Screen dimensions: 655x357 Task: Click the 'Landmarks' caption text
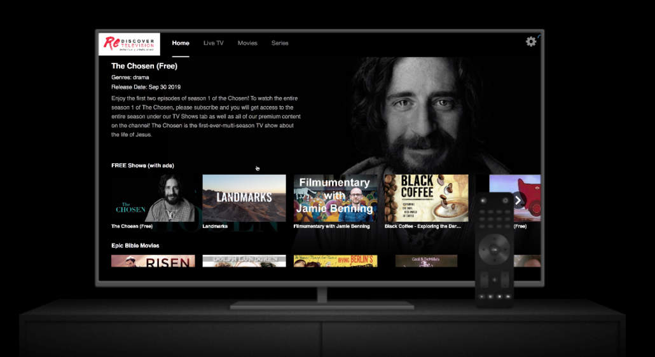tap(215, 226)
